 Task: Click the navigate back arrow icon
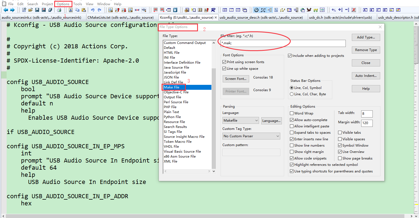coord(6,10)
